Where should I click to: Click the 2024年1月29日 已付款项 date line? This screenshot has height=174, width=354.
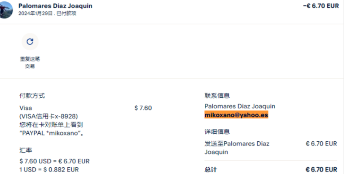point(47,13)
